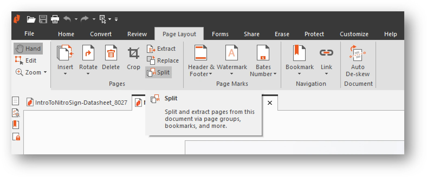Switch to the Edit tool
This screenshot has width=427, height=177.
click(26, 60)
